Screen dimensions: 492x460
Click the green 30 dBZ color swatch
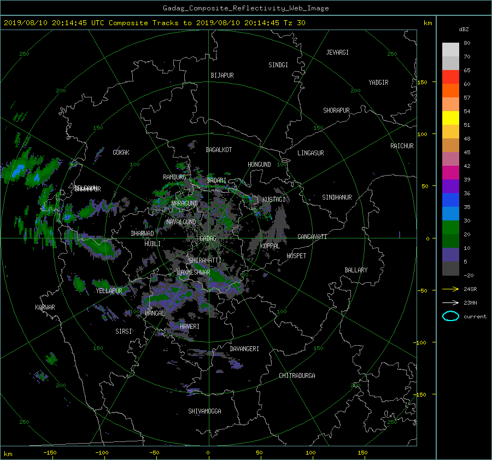tap(450, 228)
